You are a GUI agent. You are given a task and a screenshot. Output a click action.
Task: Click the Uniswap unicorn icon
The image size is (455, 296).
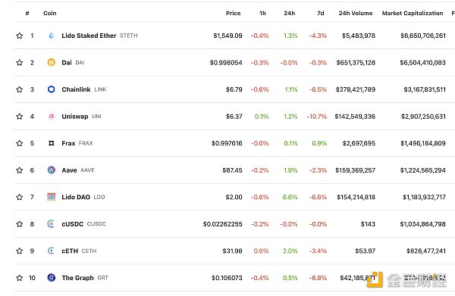[x=51, y=116]
